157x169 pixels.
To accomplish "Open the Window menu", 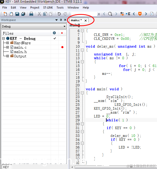I will click(x=73, y=8).
